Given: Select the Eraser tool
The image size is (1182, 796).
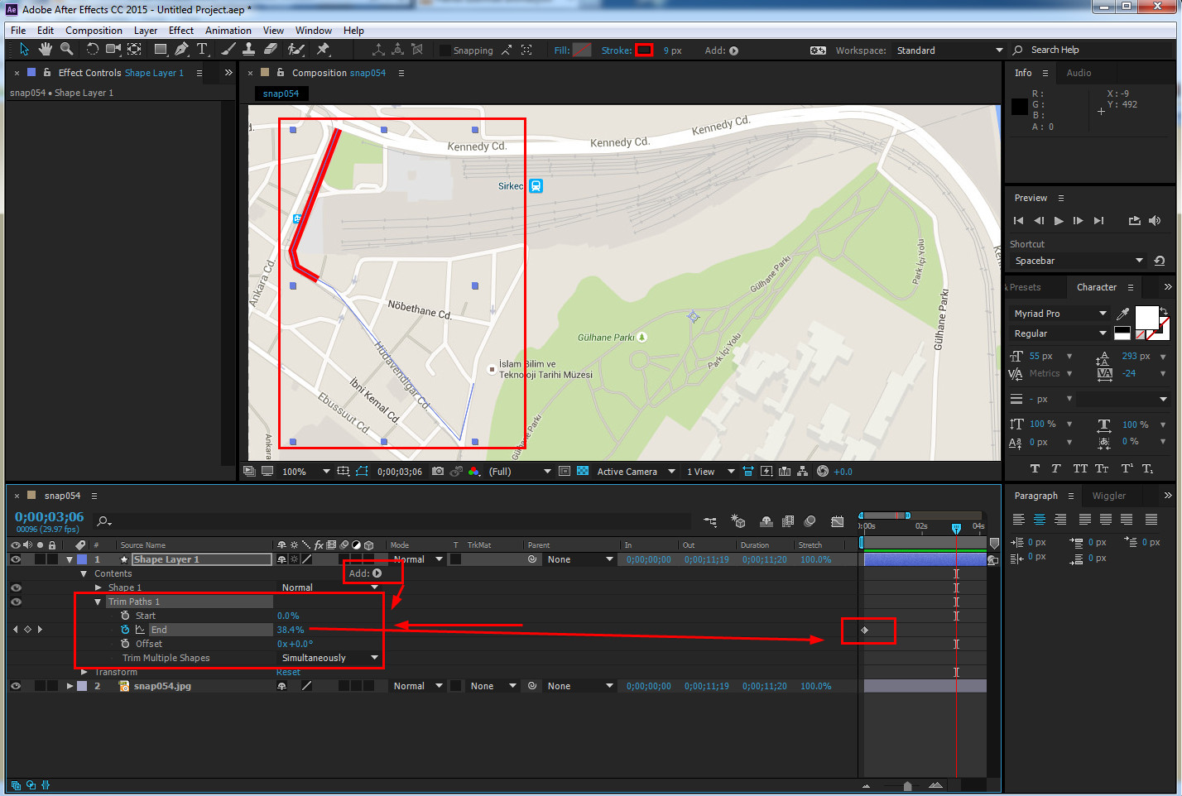Looking at the screenshot, I should [x=271, y=50].
